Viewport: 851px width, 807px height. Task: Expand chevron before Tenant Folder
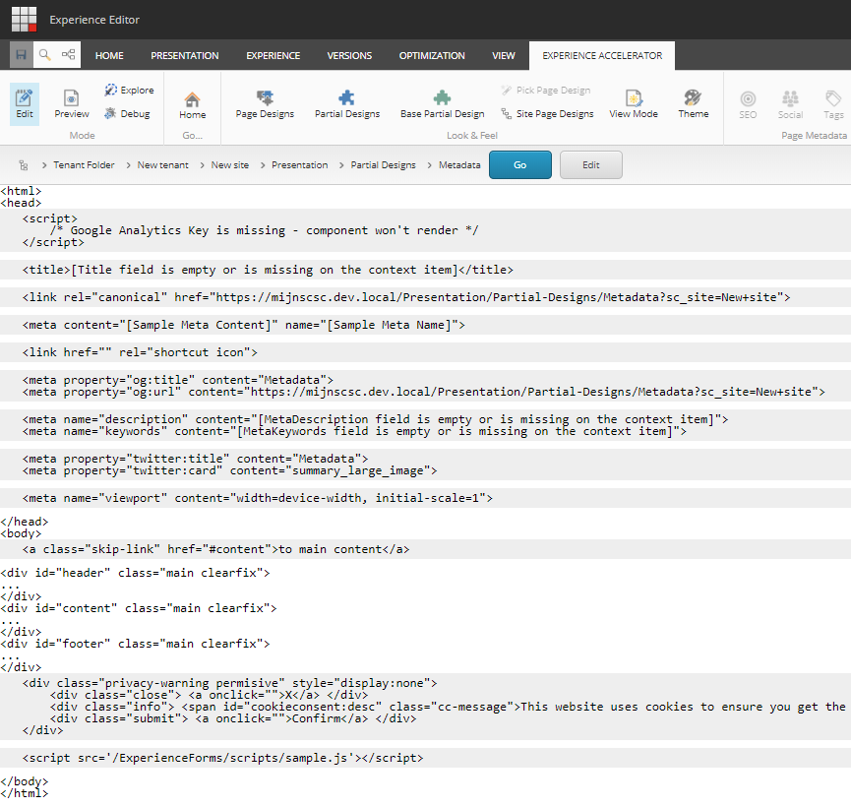coord(44,165)
